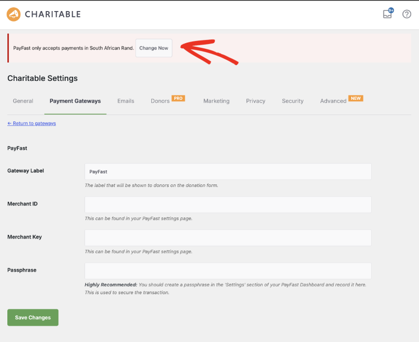Screen dimensions: 419x342
Task: Click the Change Now button
Action: (x=154, y=48)
